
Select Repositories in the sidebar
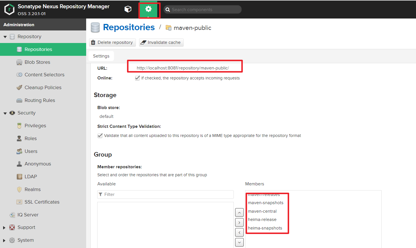[43, 49]
